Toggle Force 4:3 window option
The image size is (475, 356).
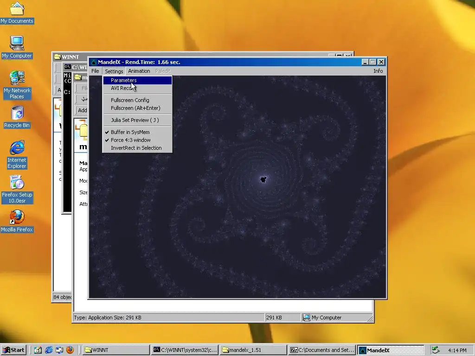(x=137, y=140)
